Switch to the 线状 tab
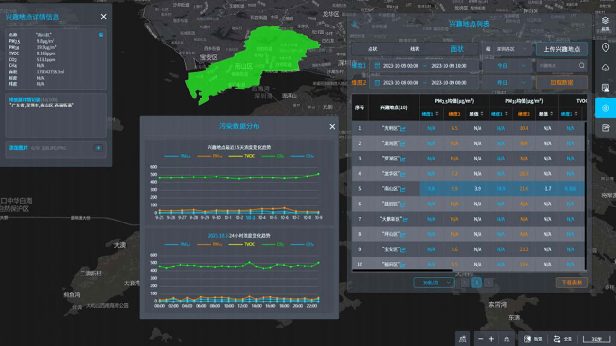Viewport: 616px width, 346px height. coord(415,49)
